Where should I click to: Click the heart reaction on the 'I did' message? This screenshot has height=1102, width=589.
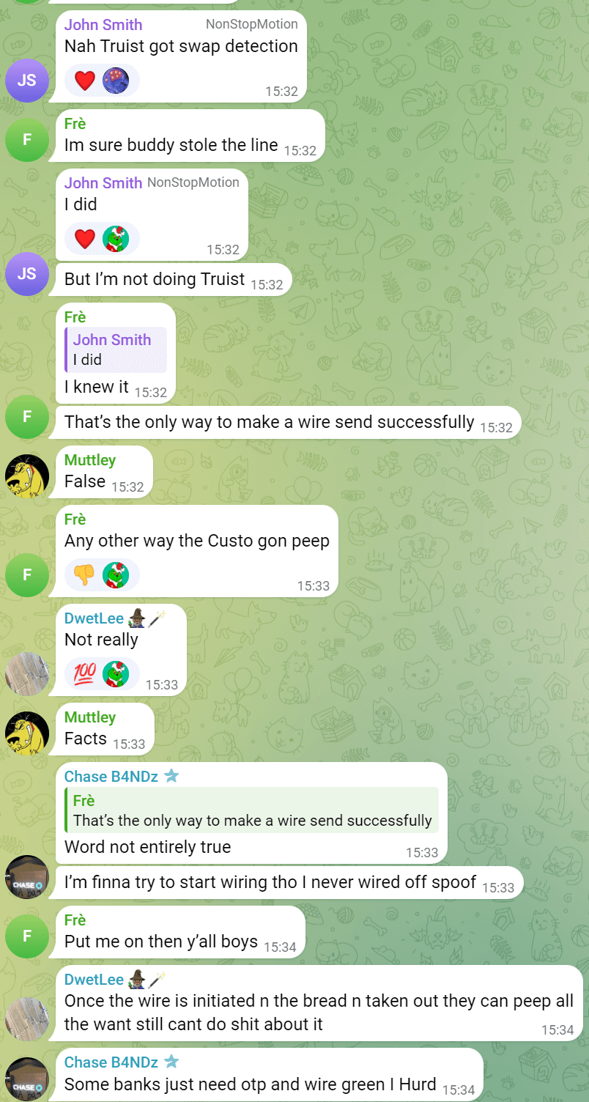click(x=85, y=238)
